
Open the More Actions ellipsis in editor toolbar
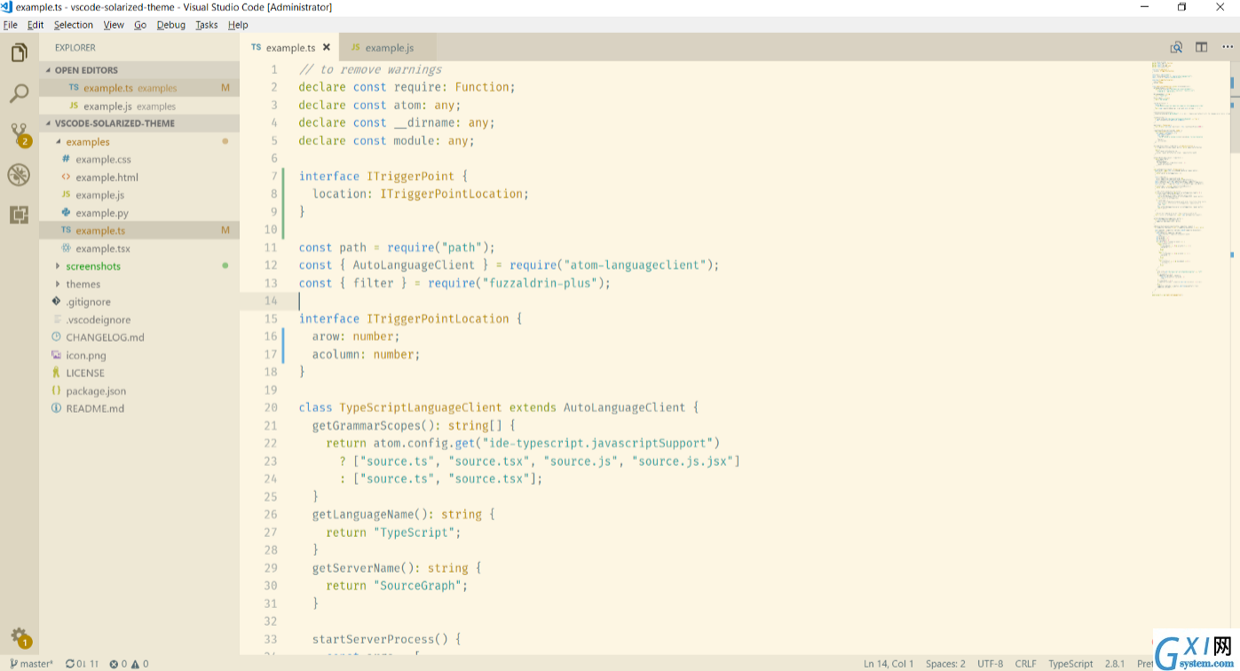point(1227,48)
